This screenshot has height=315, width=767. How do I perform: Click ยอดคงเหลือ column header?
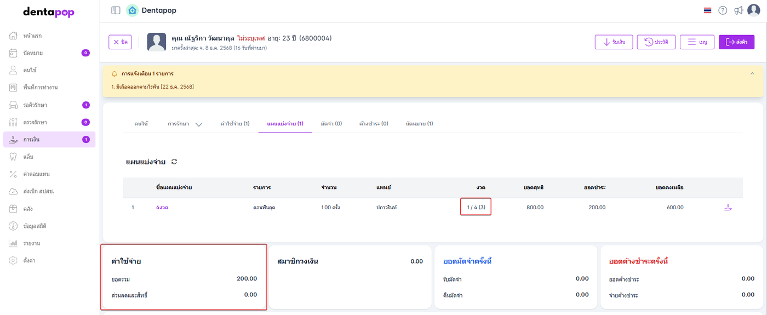pyautogui.click(x=669, y=187)
